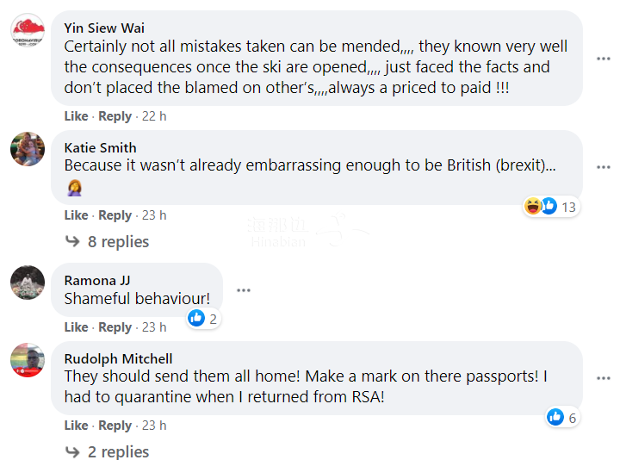Like Katie Smith's comment
Image resolution: width=620 pixels, height=460 pixels.
tap(76, 215)
